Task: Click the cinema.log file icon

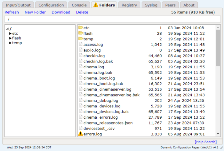Action: click(81, 66)
